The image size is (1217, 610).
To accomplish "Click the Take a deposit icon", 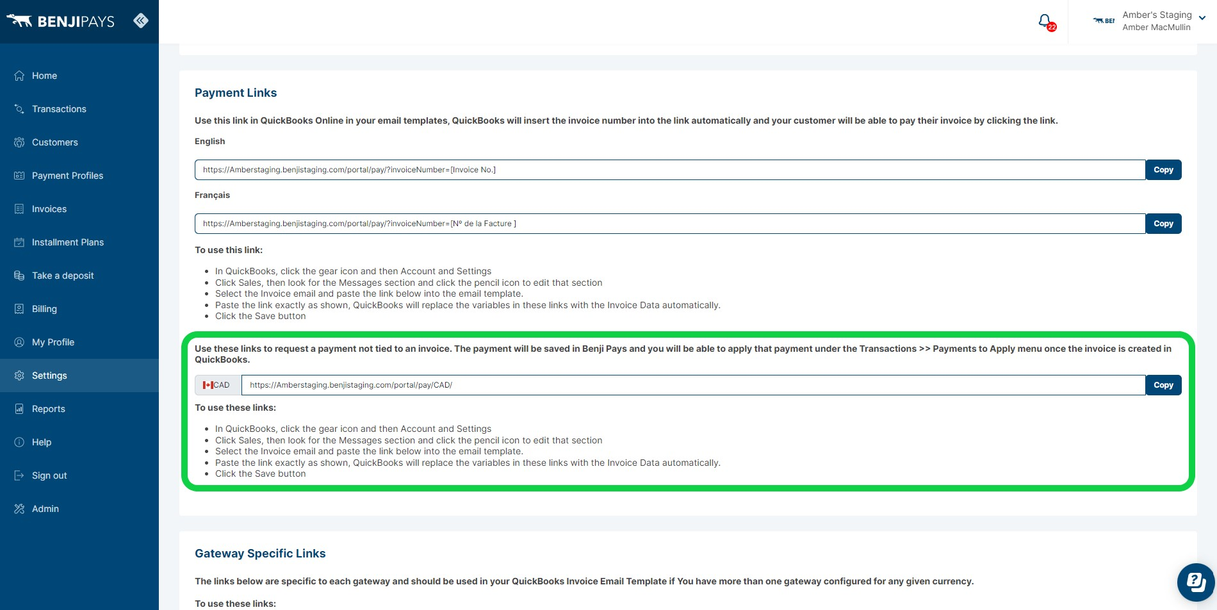I will point(19,276).
